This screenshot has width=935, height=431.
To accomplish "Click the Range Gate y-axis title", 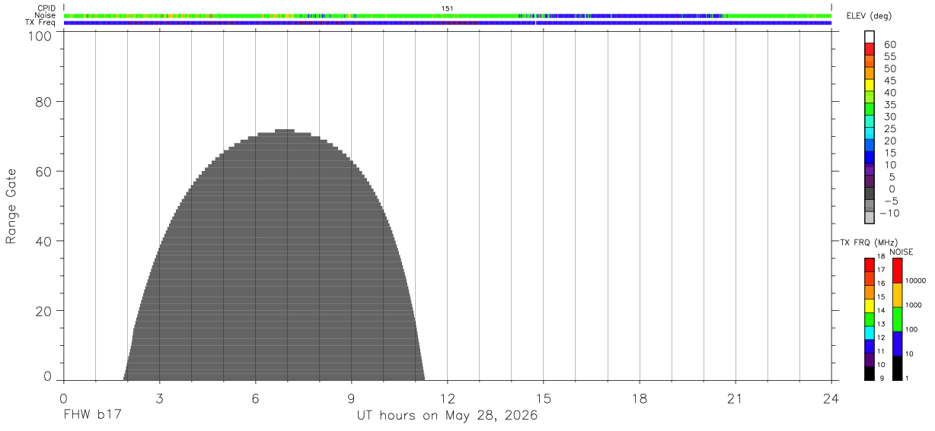I will click(x=11, y=206).
